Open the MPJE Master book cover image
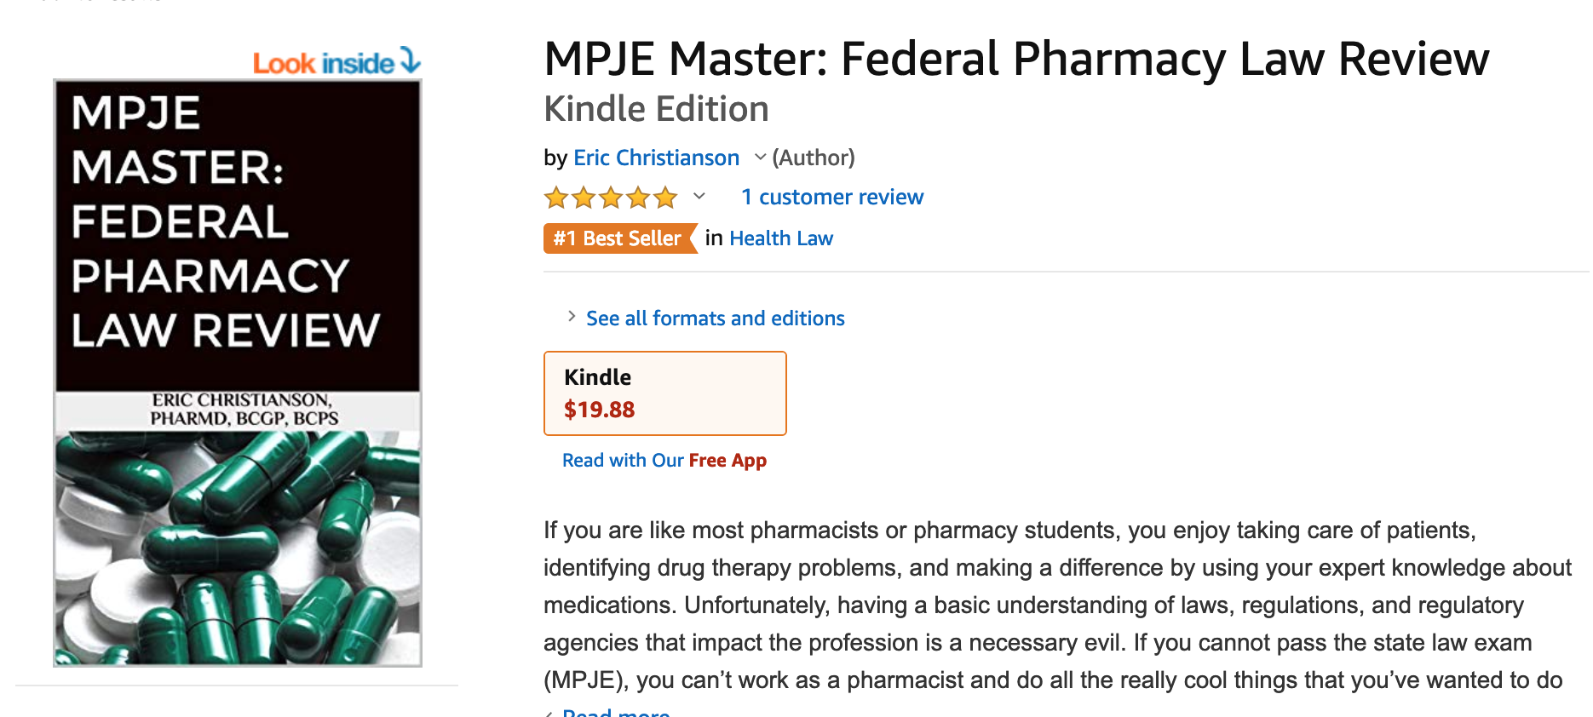Image resolution: width=1593 pixels, height=717 pixels. click(238, 373)
